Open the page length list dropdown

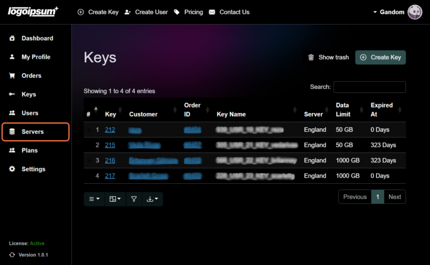tap(94, 198)
